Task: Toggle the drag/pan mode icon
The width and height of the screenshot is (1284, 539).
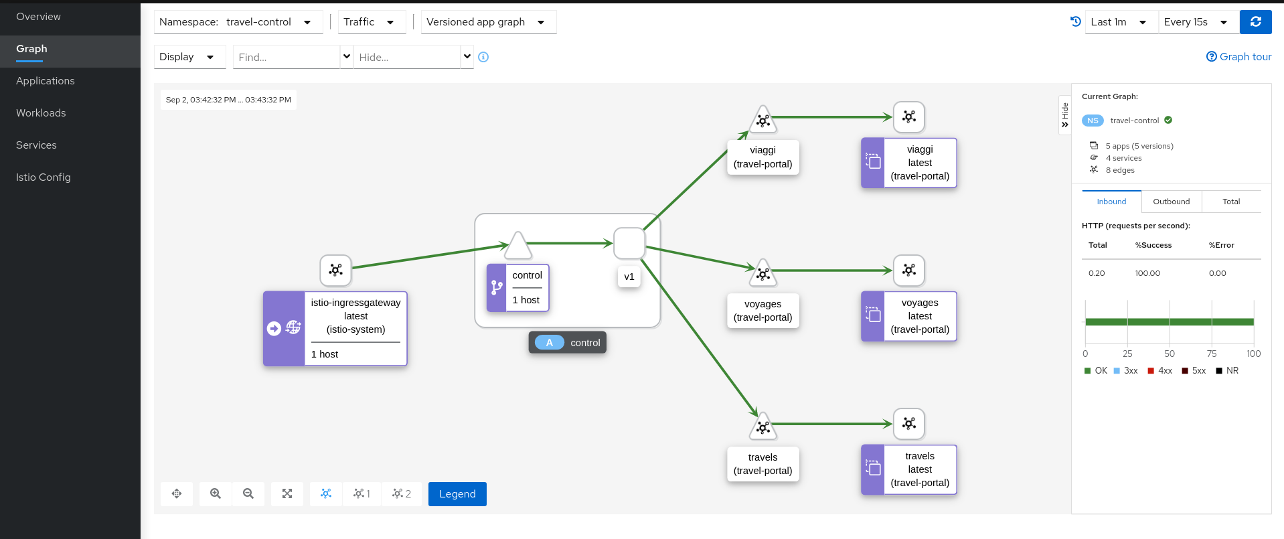Action: (177, 493)
